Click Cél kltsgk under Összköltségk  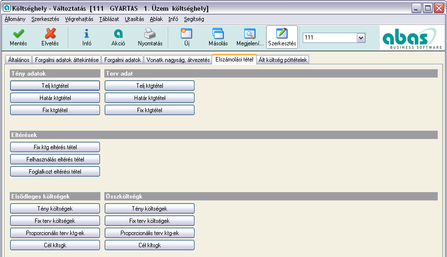pyautogui.click(x=150, y=245)
